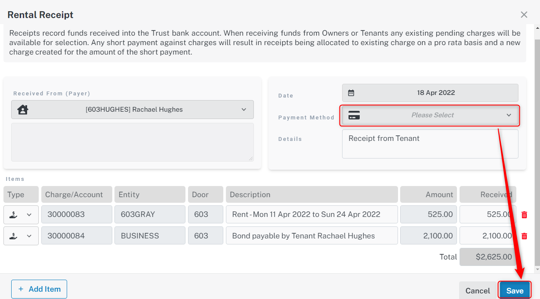The image size is (540, 299).
Task: Click the hand-coin type icon in 30000083 row
Action: [14, 214]
